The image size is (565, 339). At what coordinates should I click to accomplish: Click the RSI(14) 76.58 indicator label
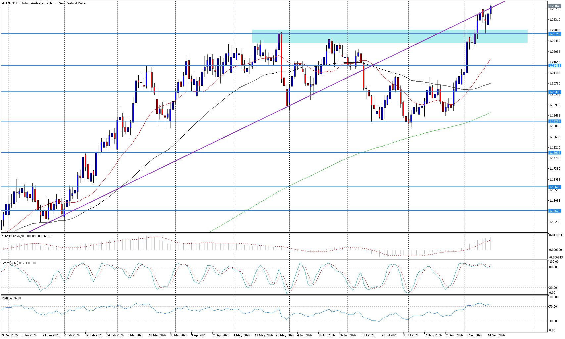coord(11,298)
